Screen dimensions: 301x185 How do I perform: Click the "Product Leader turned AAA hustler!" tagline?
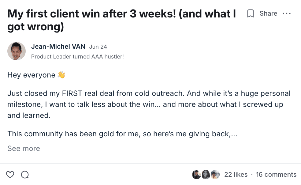(x=77, y=57)
